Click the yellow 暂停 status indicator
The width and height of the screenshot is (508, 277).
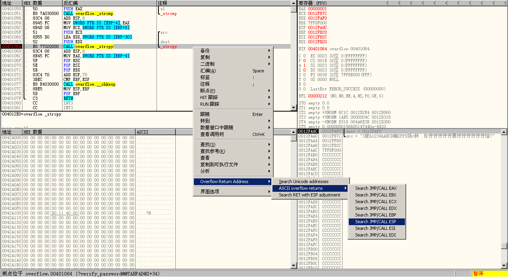pyautogui.click(x=490, y=273)
